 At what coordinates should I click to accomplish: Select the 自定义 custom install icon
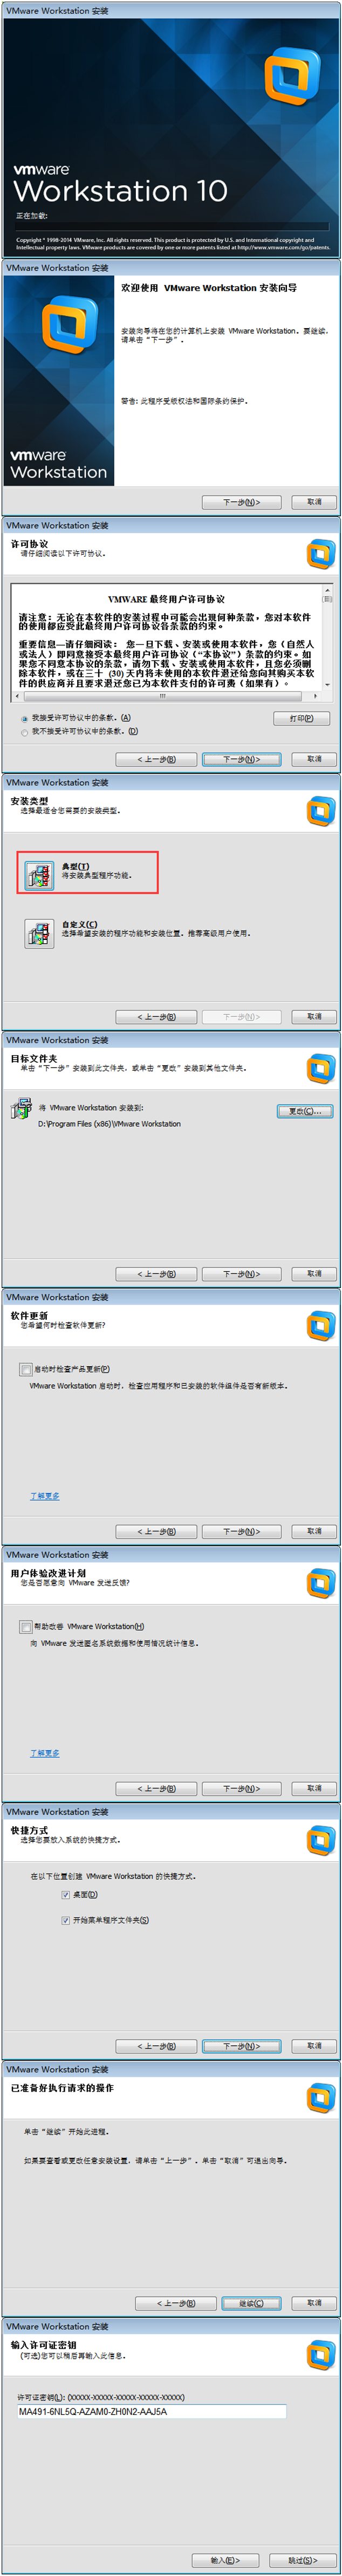click(38, 933)
